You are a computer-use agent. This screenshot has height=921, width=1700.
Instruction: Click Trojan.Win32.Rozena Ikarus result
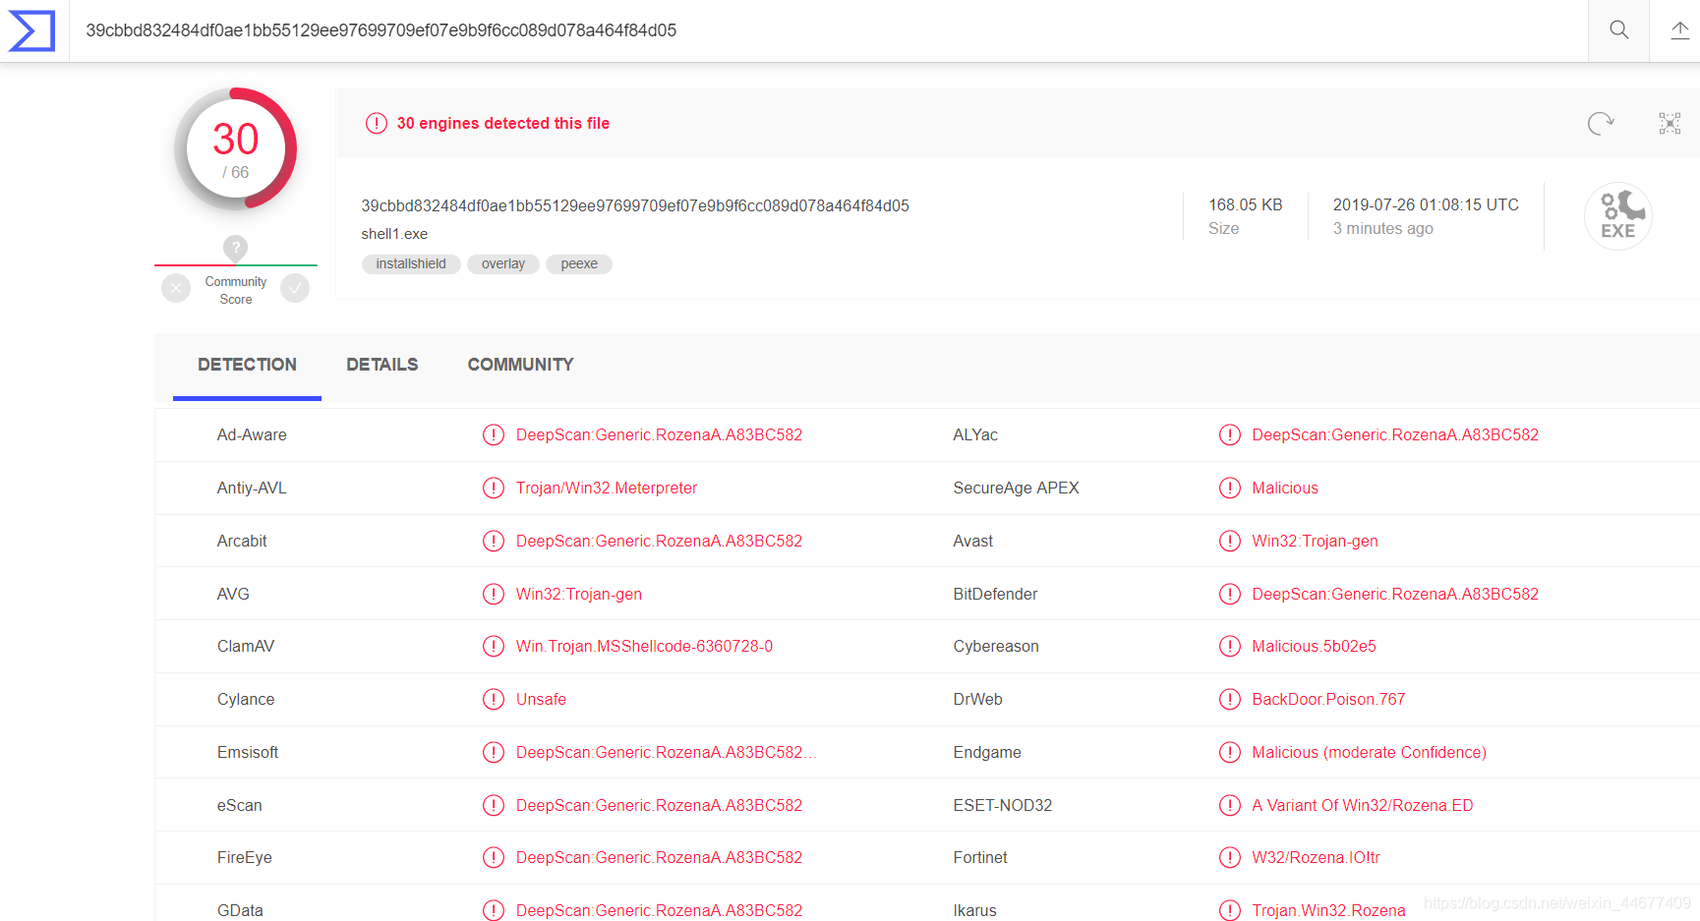click(x=1328, y=910)
